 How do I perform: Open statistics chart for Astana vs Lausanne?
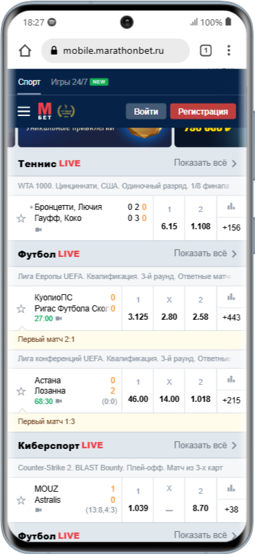coord(232,379)
